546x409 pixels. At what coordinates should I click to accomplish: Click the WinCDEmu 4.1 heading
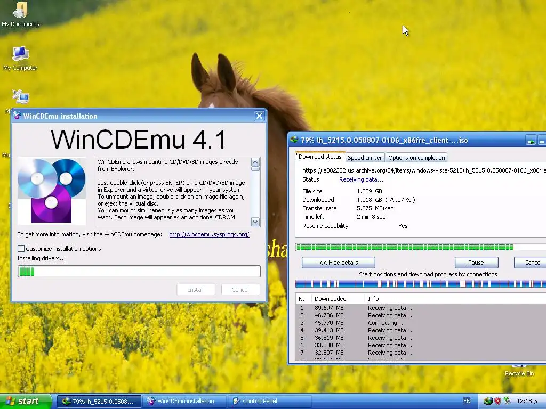click(x=139, y=140)
